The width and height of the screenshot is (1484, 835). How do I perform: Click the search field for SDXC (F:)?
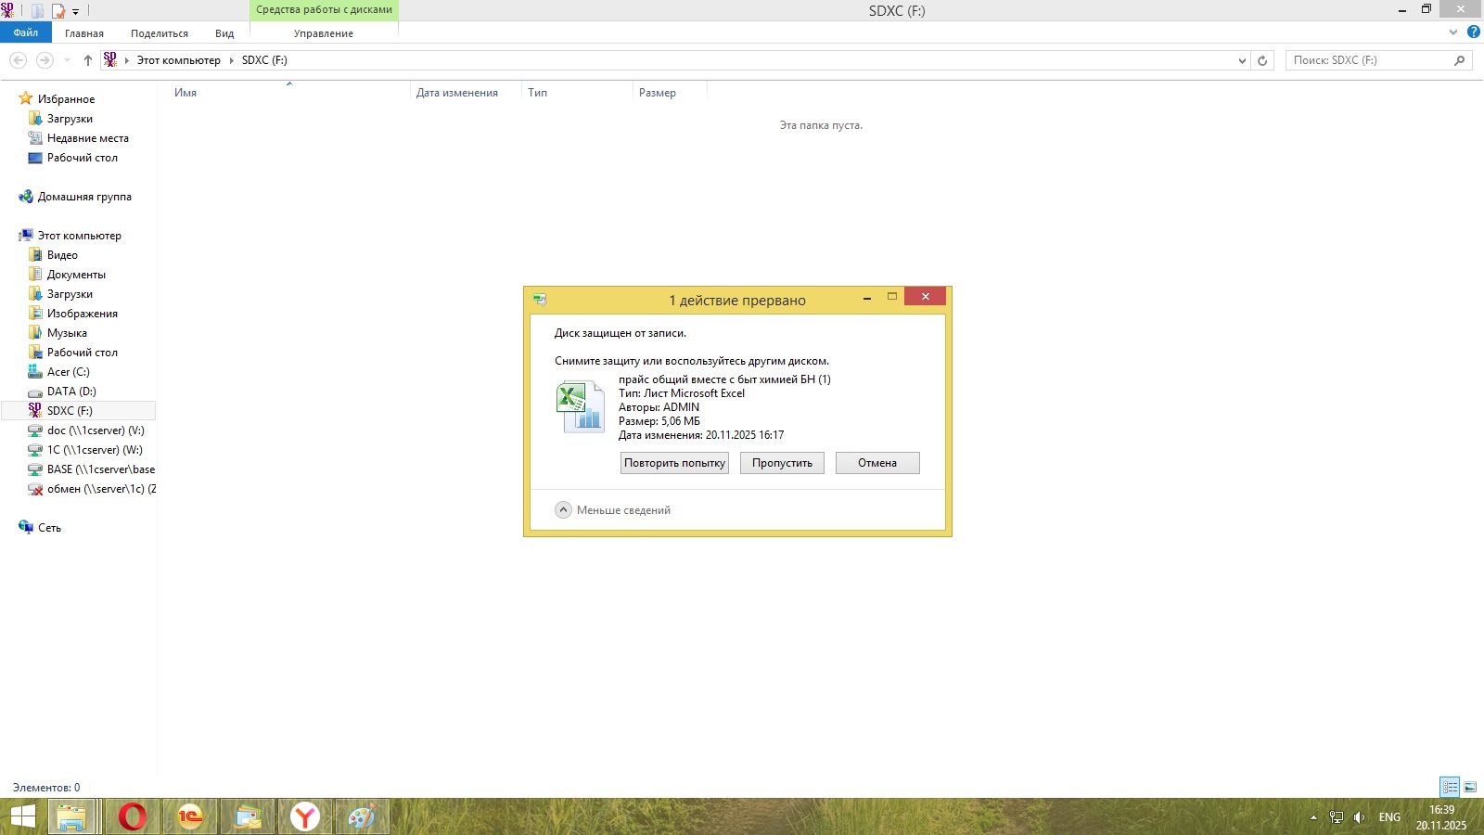click(x=1368, y=60)
